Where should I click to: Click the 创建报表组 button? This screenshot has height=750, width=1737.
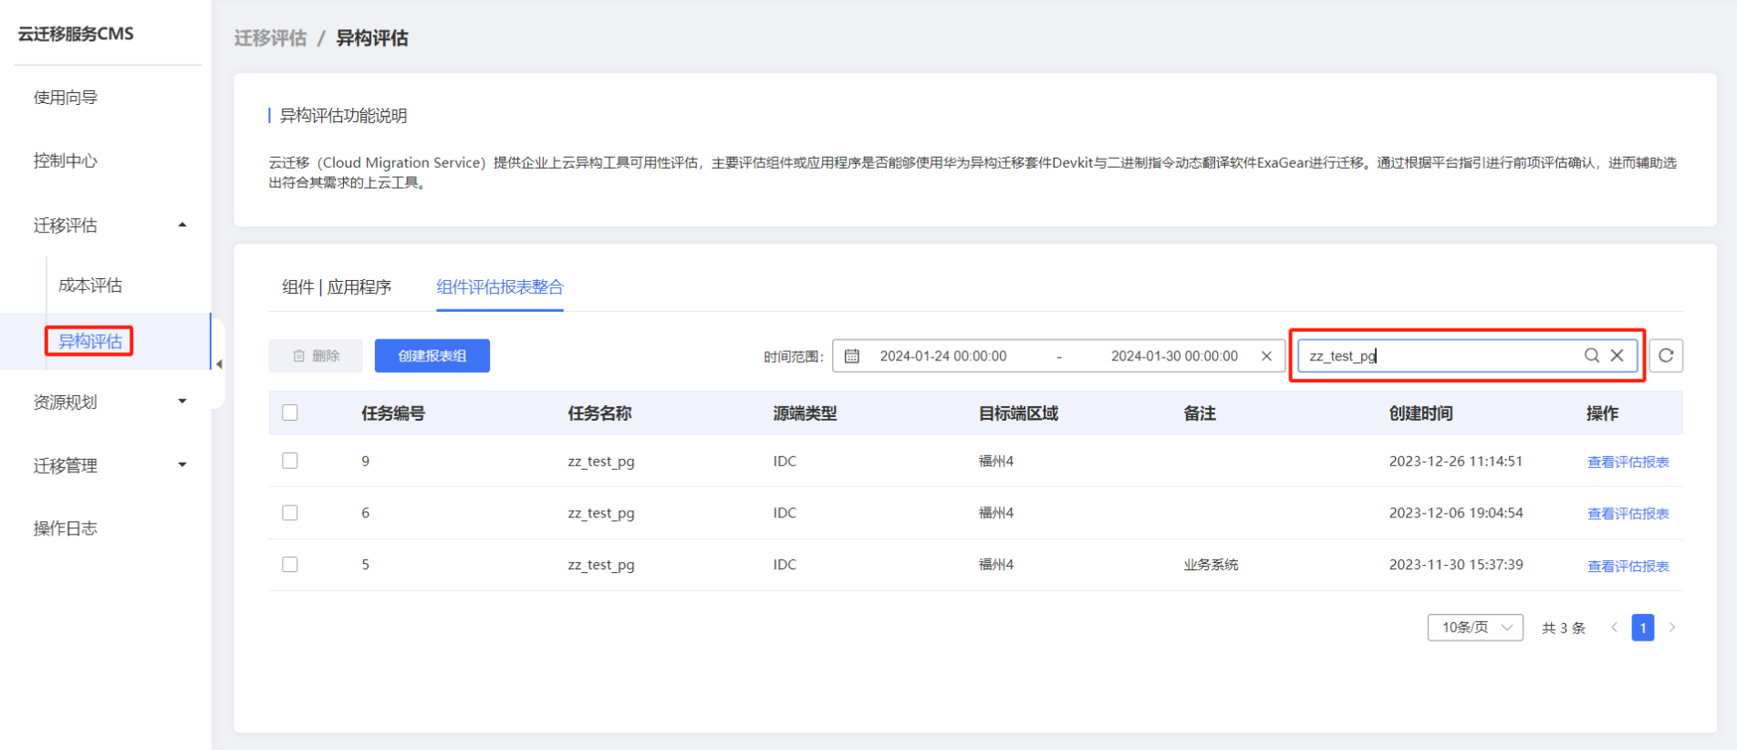tap(432, 356)
